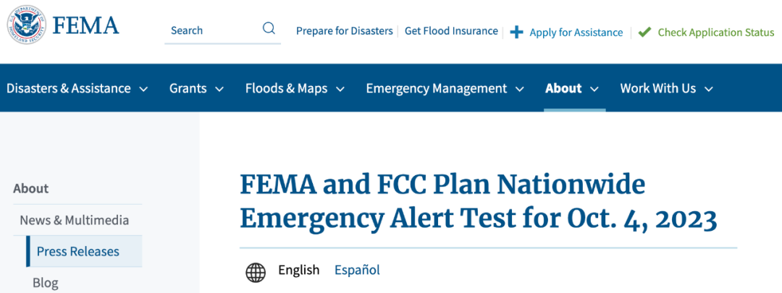
Task: Click the blue plus icon for assistance
Action: (516, 32)
